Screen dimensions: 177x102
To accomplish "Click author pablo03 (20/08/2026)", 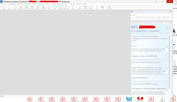I will (140, 78).
